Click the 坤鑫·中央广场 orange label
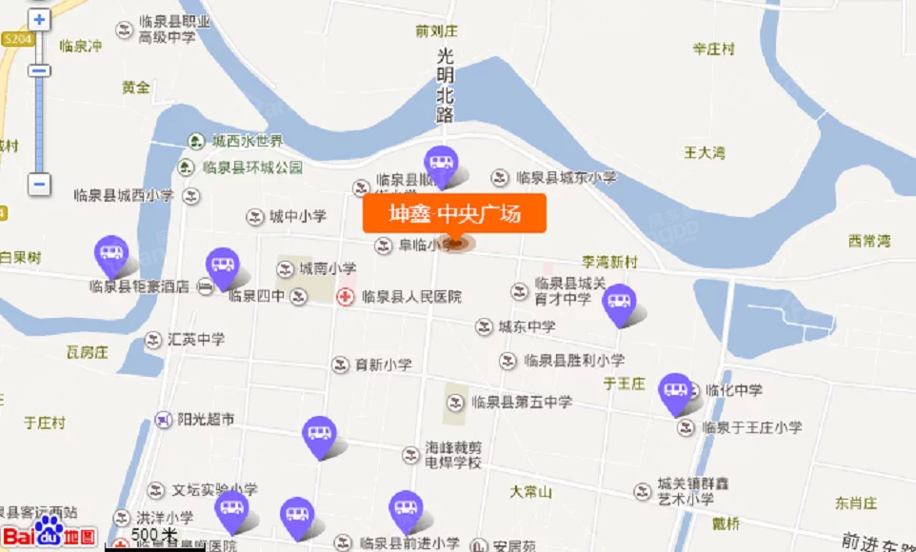This screenshot has height=552, width=916. click(x=454, y=214)
